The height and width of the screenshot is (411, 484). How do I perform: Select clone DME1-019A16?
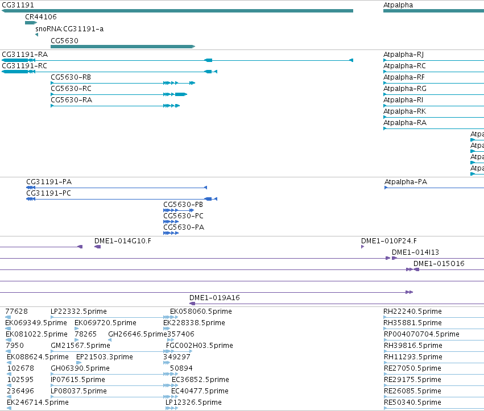coord(214,298)
